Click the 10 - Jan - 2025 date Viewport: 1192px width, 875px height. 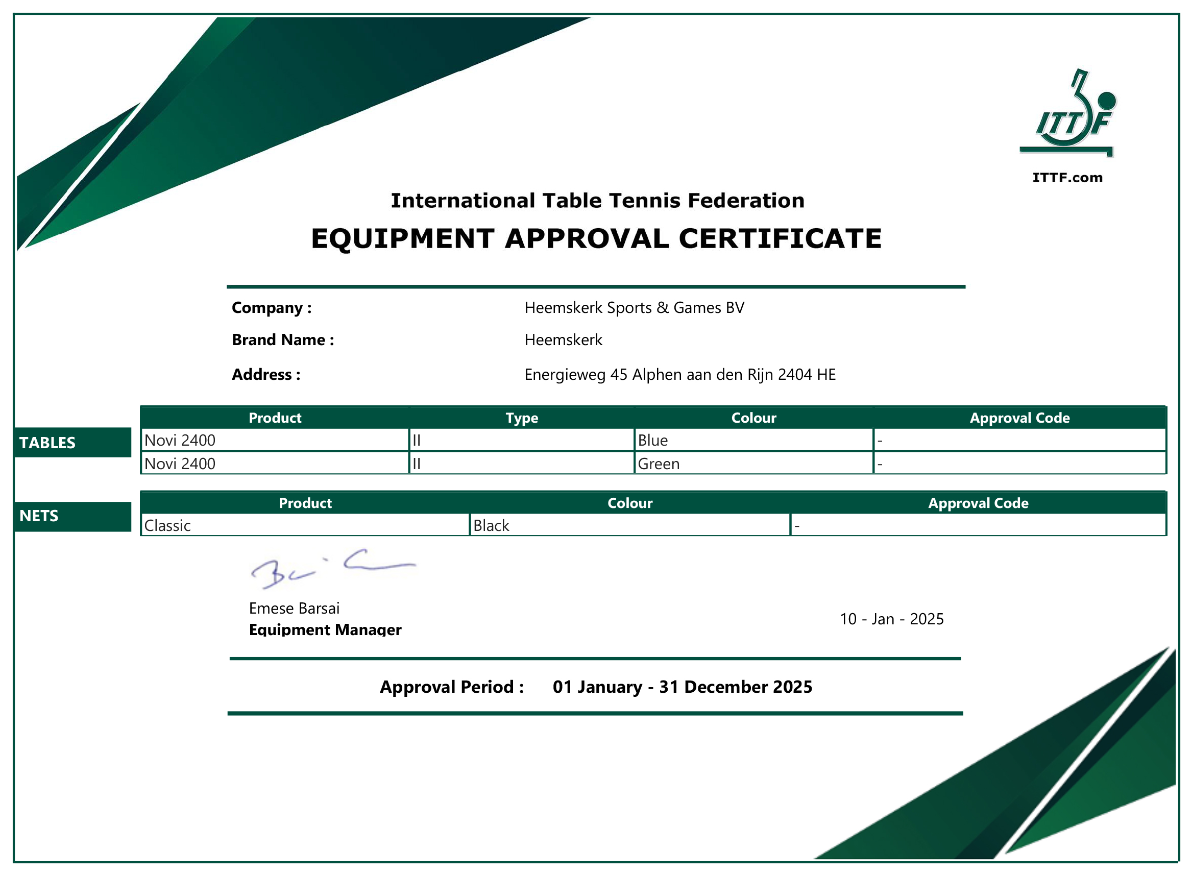point(891,619)
